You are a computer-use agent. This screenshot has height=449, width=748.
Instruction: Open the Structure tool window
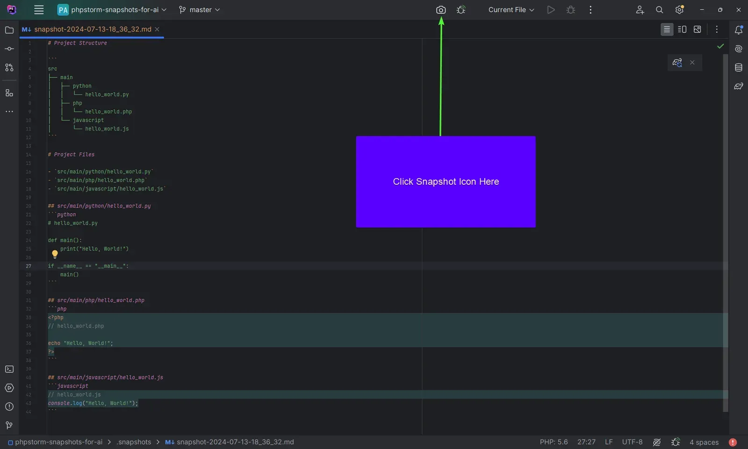[x=9, y=93]
